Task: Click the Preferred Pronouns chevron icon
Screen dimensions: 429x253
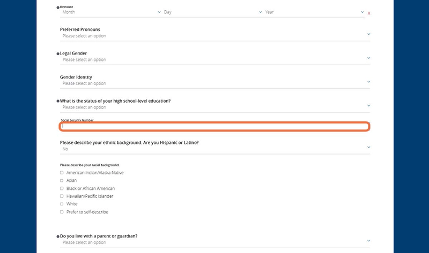Action: 368,34
